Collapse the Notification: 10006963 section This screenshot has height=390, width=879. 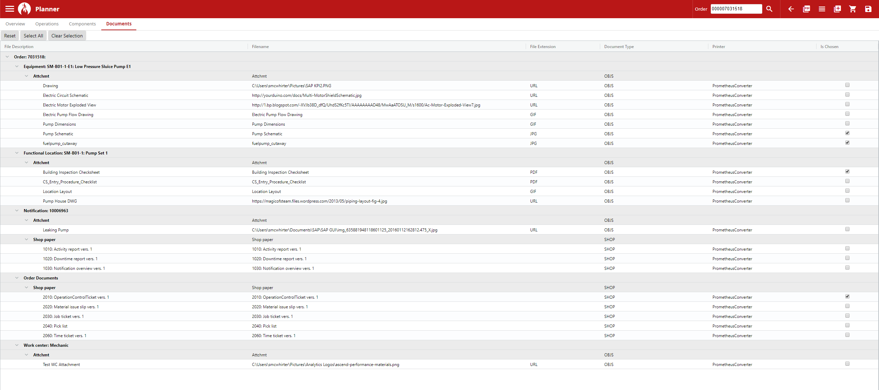[x=17, y=210]
